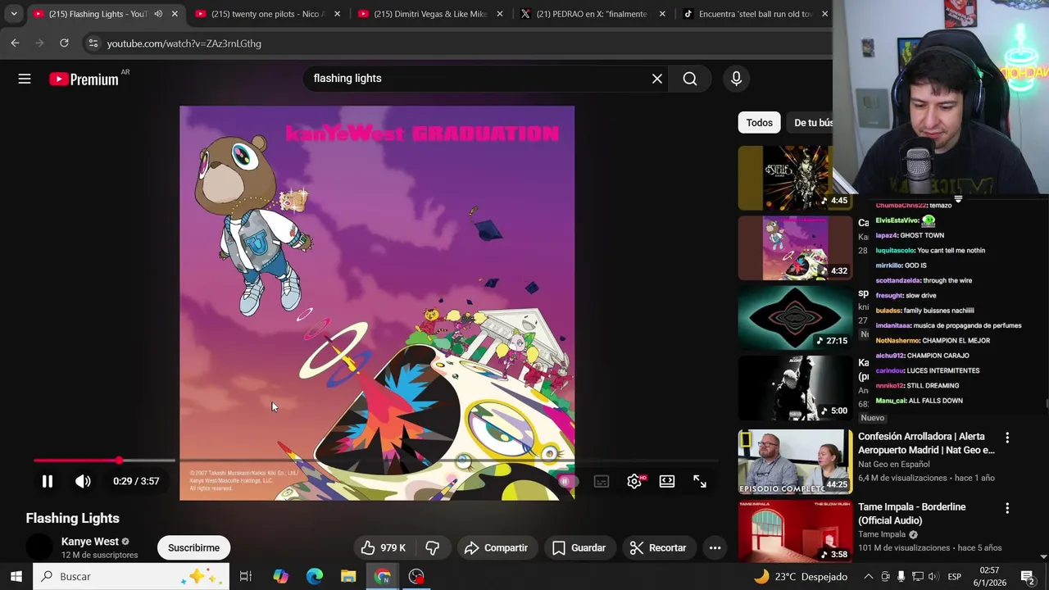Open the weather widget 23°C Despejado
The width and height of the screenshot is (1049, 590).
click(801, 577)
